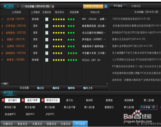The image size is (161, 127).
Task: Select the 第八批1家 category
Action: click(x=89, y=107)
